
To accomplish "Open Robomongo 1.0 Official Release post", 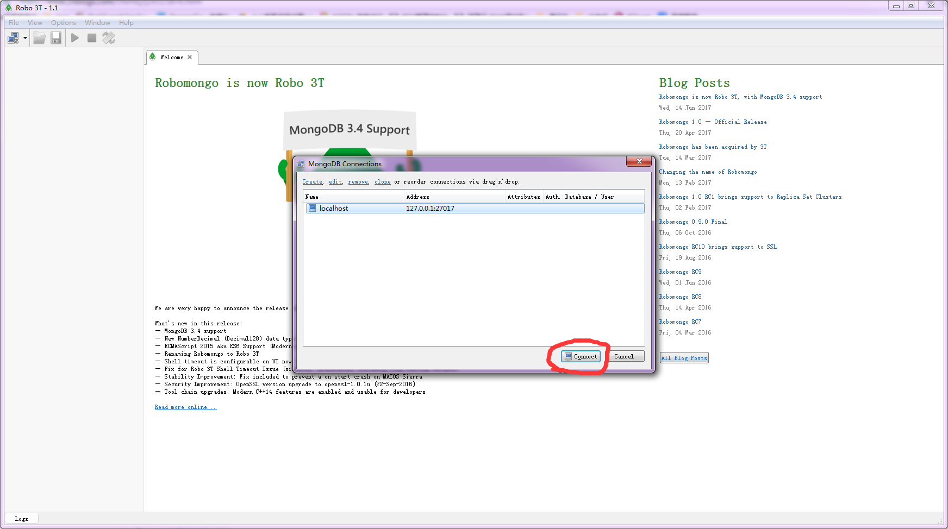I will pyautogui.click(x=713, y=122).
